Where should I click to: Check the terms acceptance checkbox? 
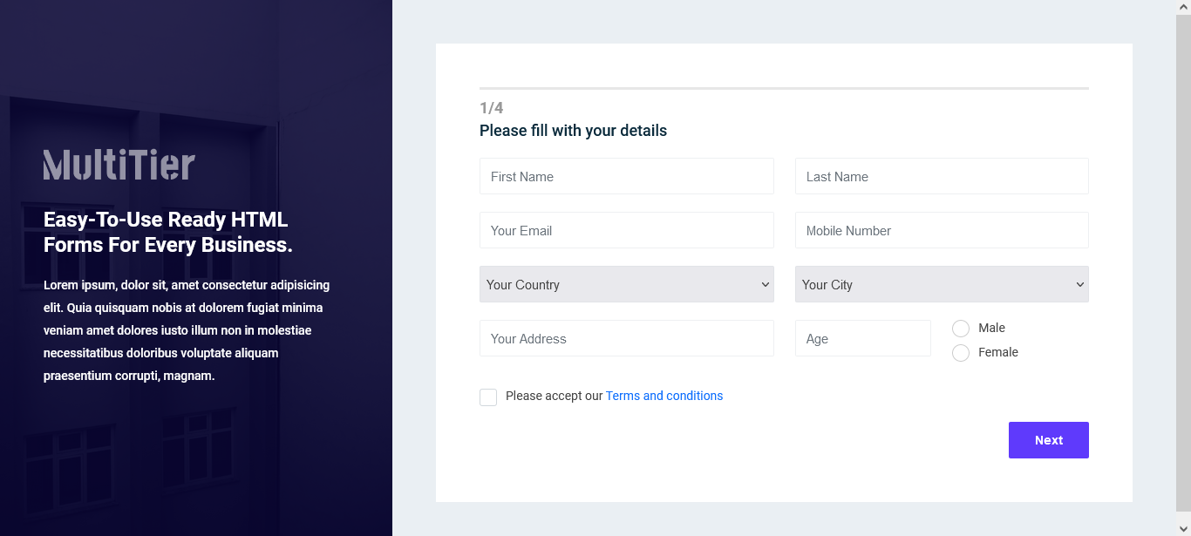488,397
